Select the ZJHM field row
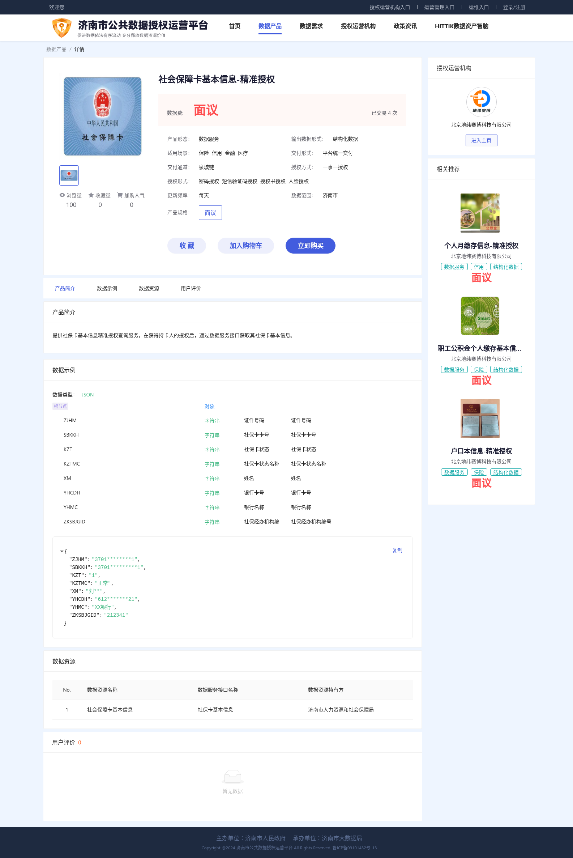The height and width of the screenshot is (858, 573). 232,420
